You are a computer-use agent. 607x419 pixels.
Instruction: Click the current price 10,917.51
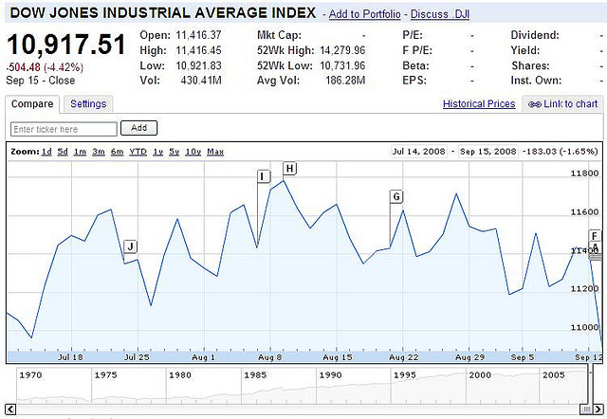pyautogui.click(x=66, y=45)
